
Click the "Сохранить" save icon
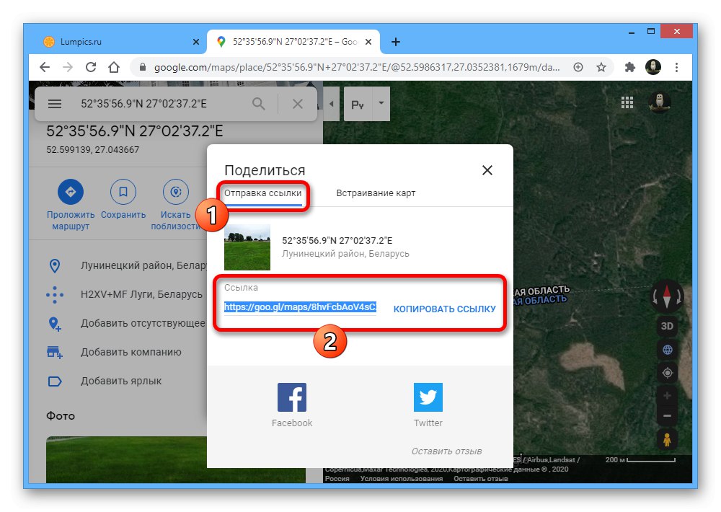point(123,191)
